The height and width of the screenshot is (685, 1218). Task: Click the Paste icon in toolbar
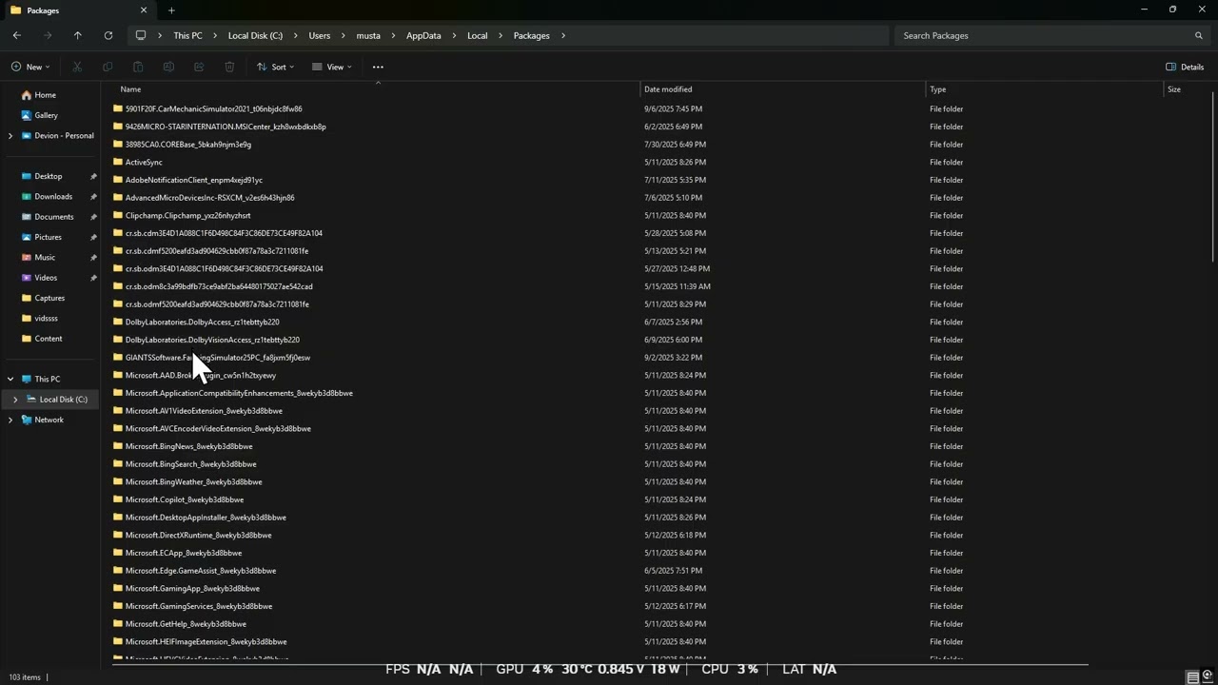[x=138, y=67]
